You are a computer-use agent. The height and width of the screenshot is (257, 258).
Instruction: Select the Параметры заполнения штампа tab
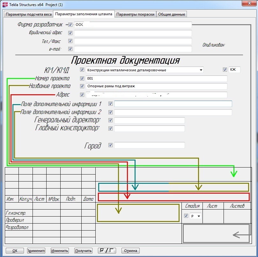tap(84, 14)
